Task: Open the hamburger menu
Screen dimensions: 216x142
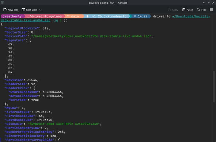Action: coord(212,10)
